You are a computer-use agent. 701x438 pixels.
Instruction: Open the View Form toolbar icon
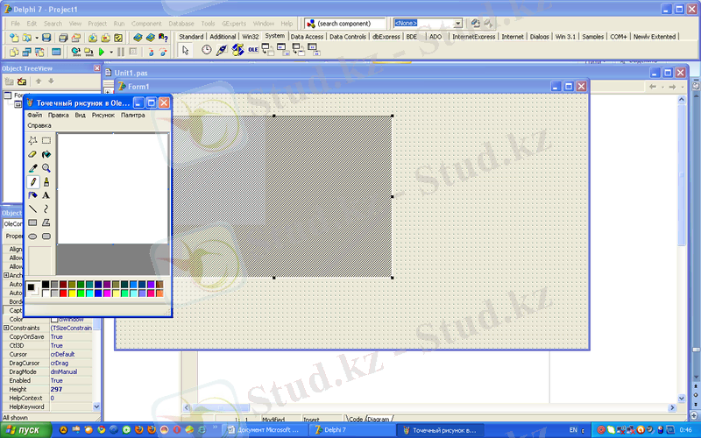(27, 53)
